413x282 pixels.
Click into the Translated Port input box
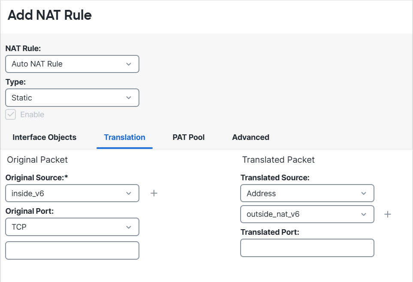click(307, 248)
